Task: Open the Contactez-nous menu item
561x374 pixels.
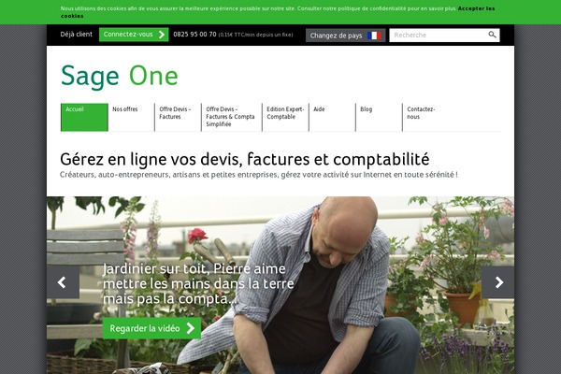Action: (x=425, y=117)
